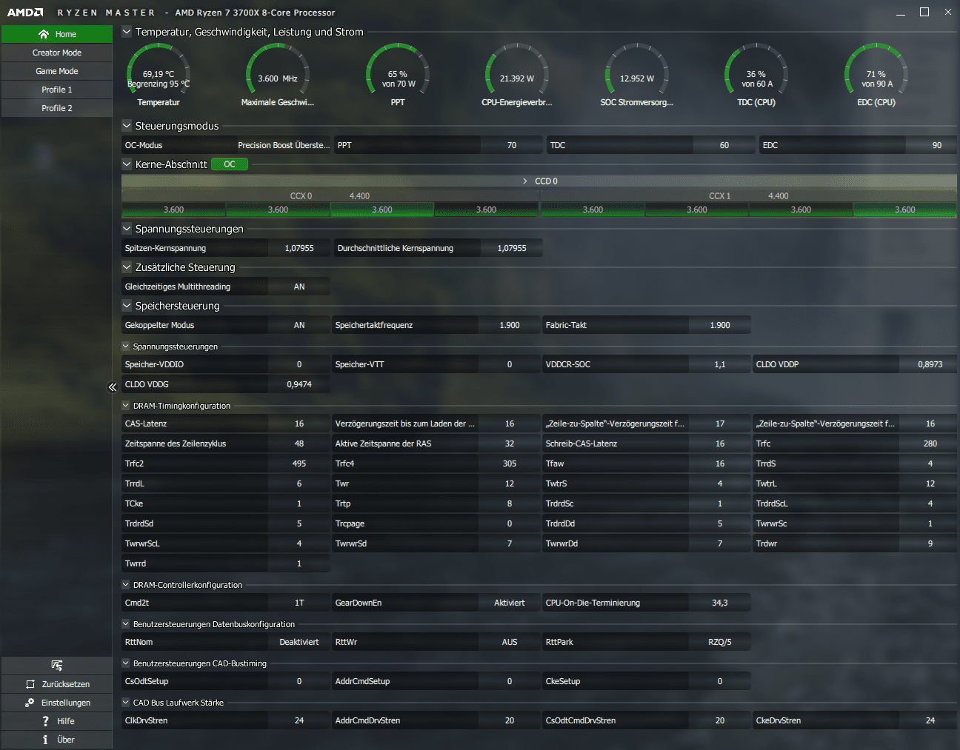Select Profile 2
960x750 pixels.
tap(57, 108)
